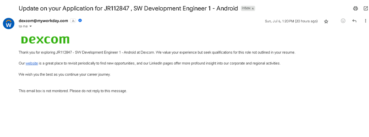The image size is (369, 137).
Task: Expand the 'to me' details arrow
Action: (30, 26)
